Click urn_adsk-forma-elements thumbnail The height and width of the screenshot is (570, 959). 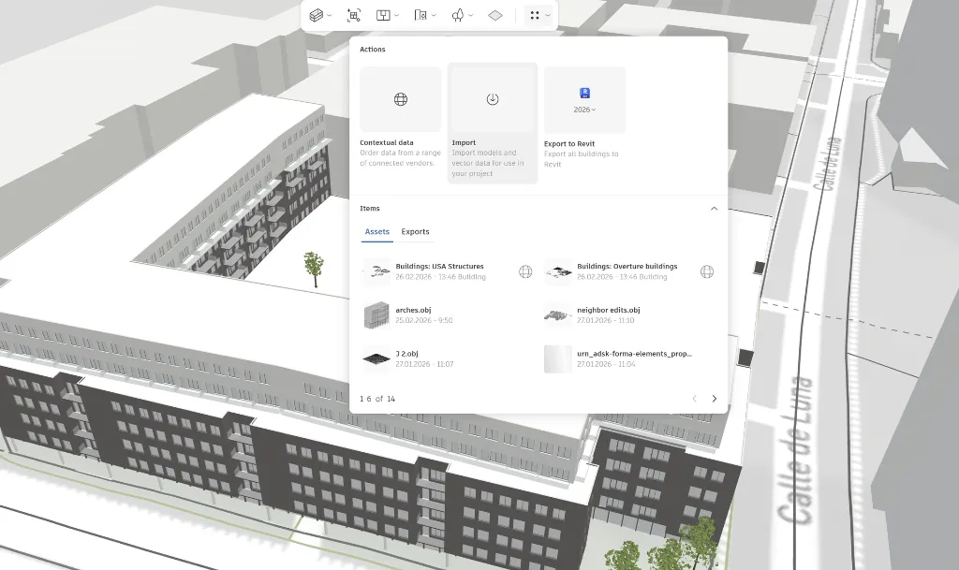(x=558, y=358)
